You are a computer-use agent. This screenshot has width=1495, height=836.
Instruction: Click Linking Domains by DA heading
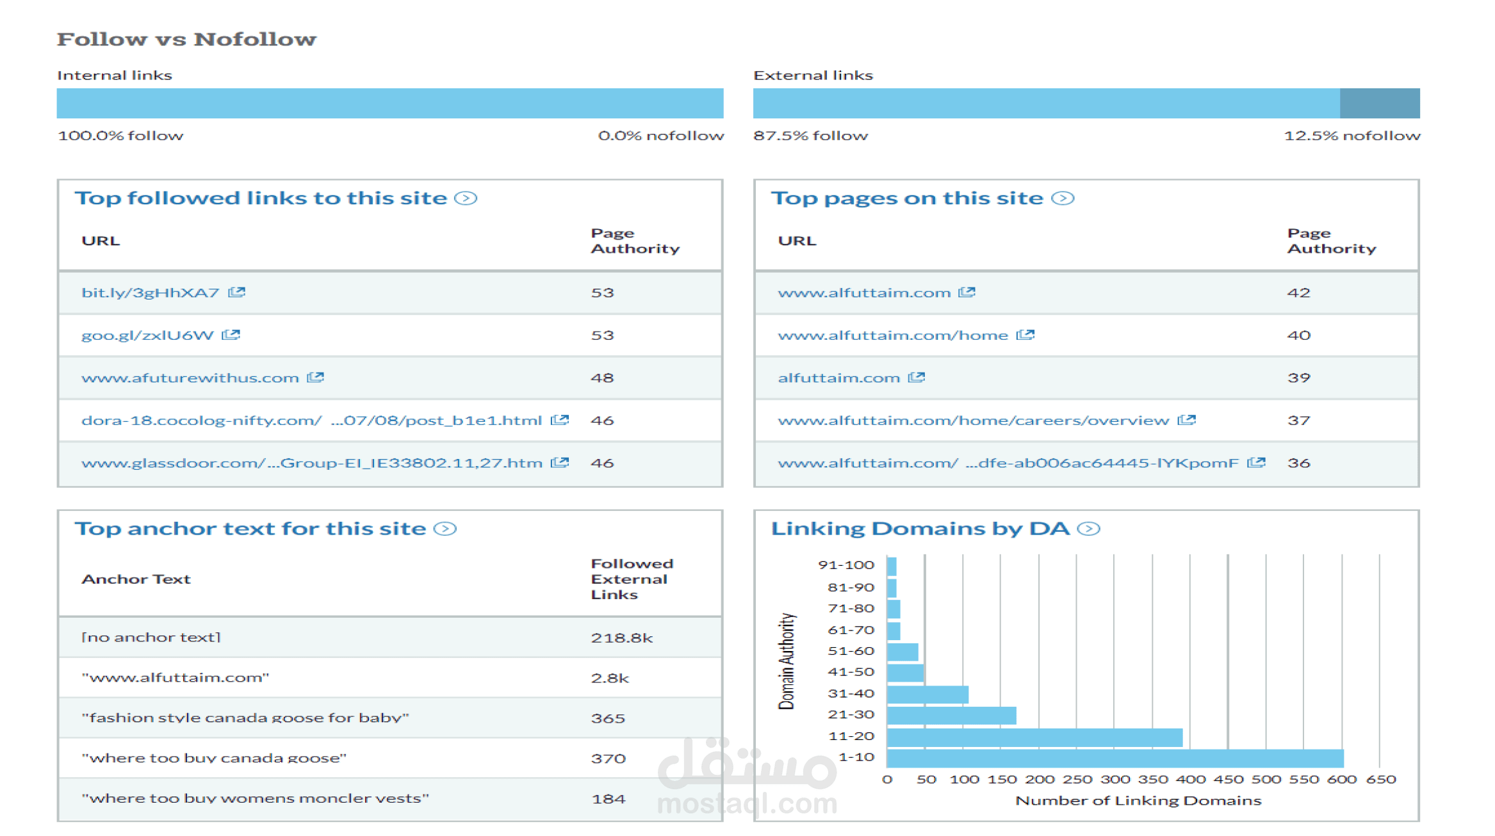(920, 529)
